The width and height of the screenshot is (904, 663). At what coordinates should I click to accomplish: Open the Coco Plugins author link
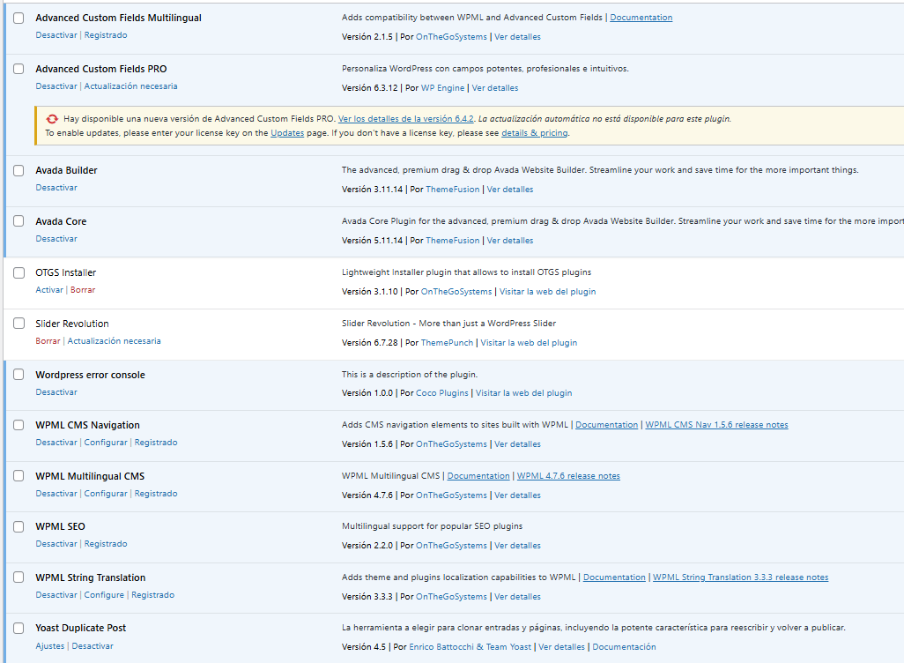pos(442,393)
